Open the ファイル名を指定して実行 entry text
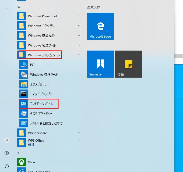 click(x=46, y=123)
